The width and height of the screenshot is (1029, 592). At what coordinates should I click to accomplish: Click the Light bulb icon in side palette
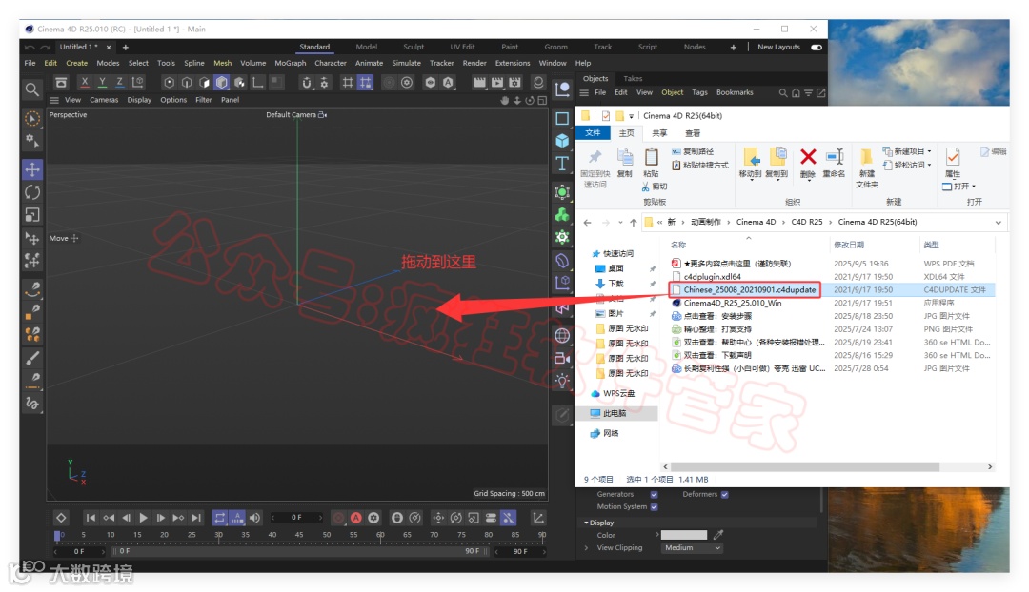(x=562, y=381)
